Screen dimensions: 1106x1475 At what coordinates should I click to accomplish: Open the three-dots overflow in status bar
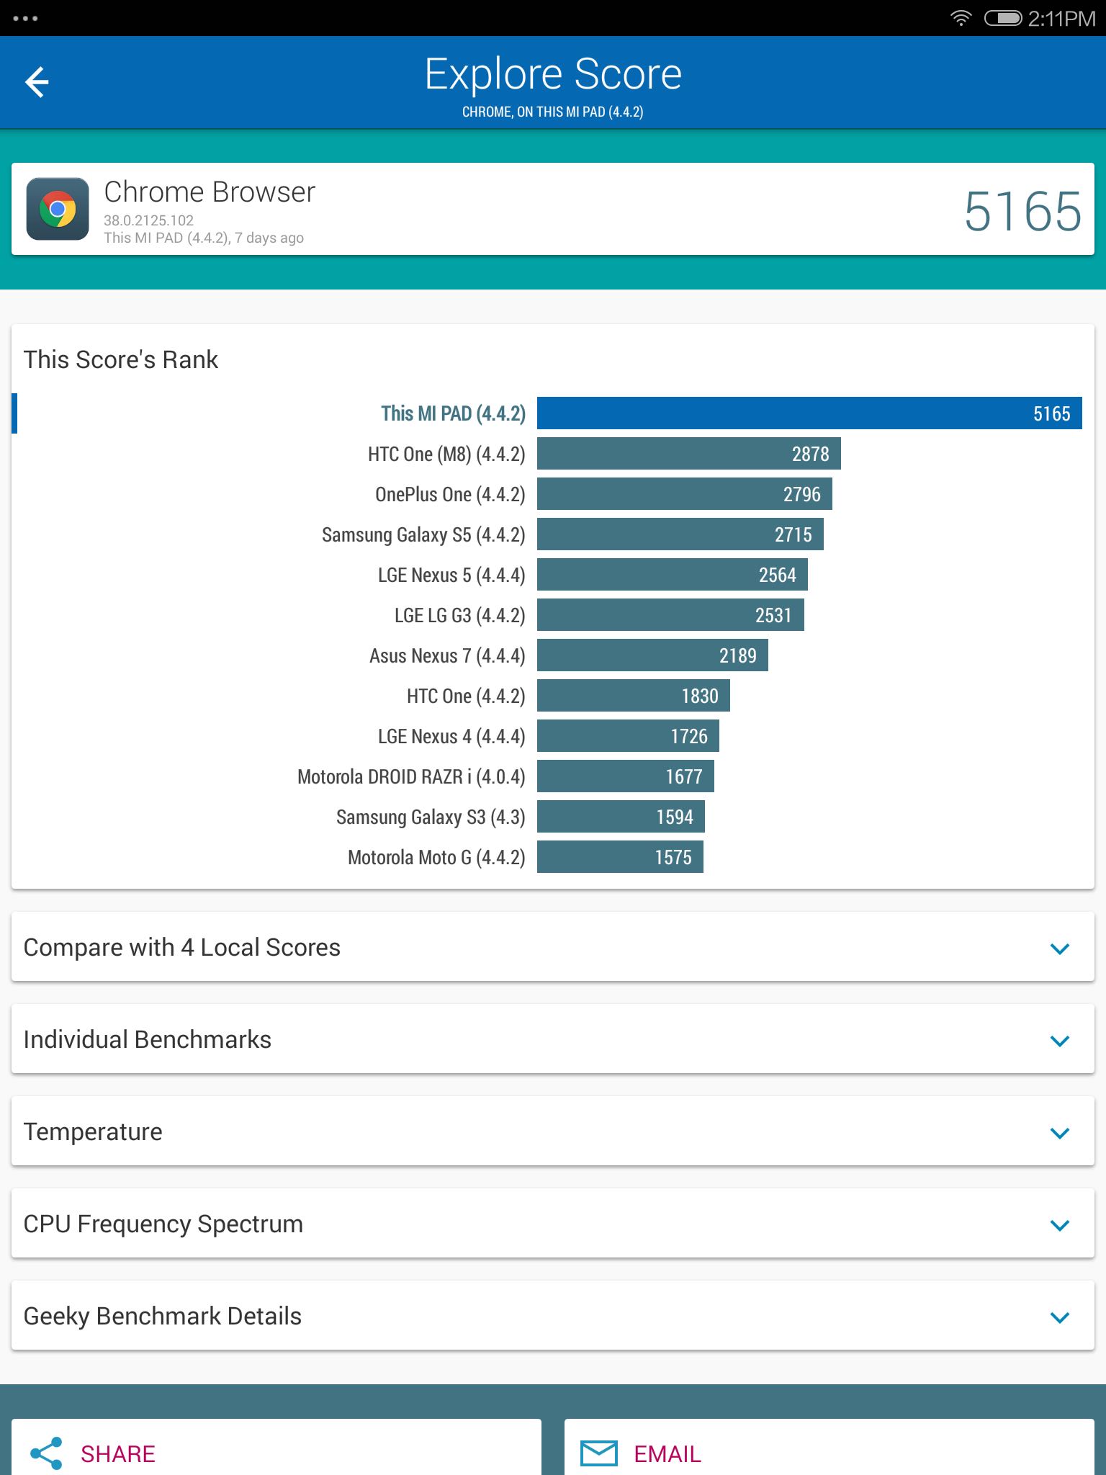pyautogui.click(x=25, y=19)
